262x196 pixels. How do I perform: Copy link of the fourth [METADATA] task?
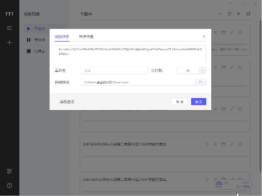232,144
